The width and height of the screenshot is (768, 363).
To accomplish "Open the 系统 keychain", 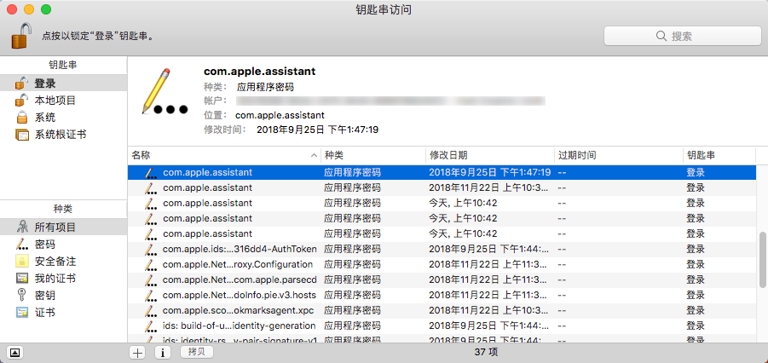I will 45,118.
